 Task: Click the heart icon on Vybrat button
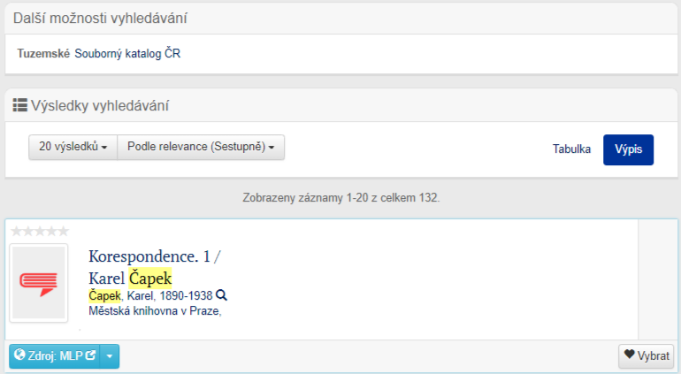630,355
